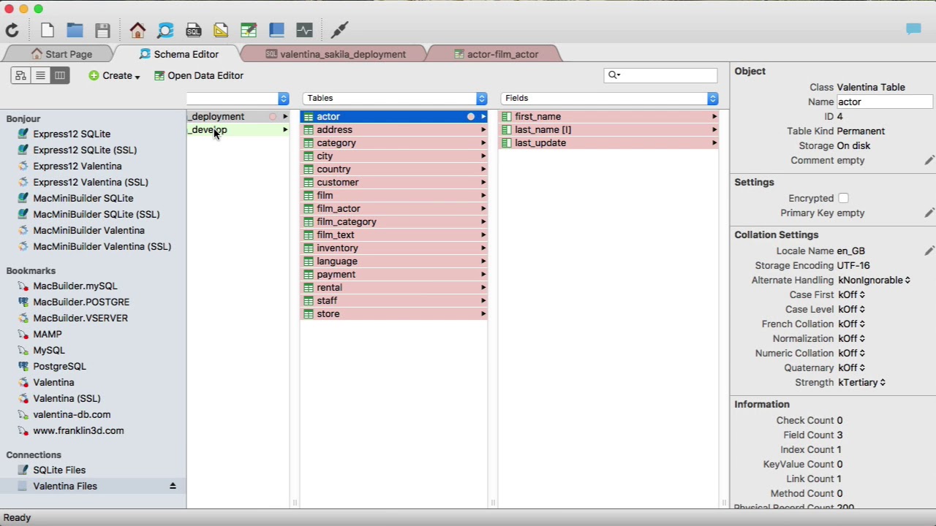Expand the payment table arrow
This screenshot has height=526, width=936.
tap(483, 274)
